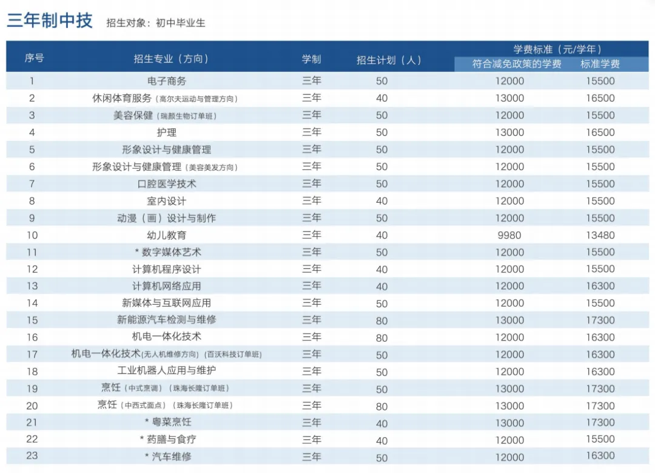
Task: Click the 学制 column header
Action: [x=312, y=60]
